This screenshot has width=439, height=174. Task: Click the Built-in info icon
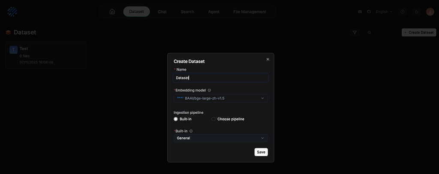(x=191, y=131)
